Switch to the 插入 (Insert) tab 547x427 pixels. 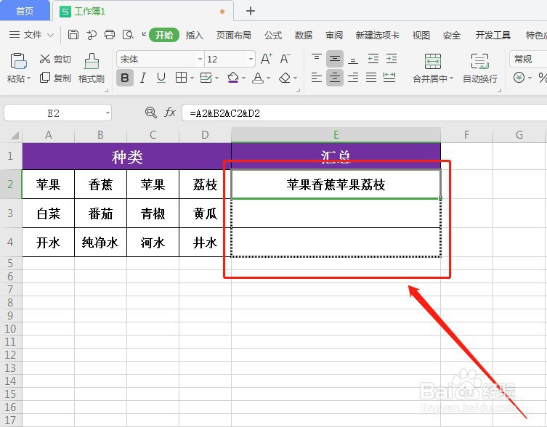click(194, 36)
